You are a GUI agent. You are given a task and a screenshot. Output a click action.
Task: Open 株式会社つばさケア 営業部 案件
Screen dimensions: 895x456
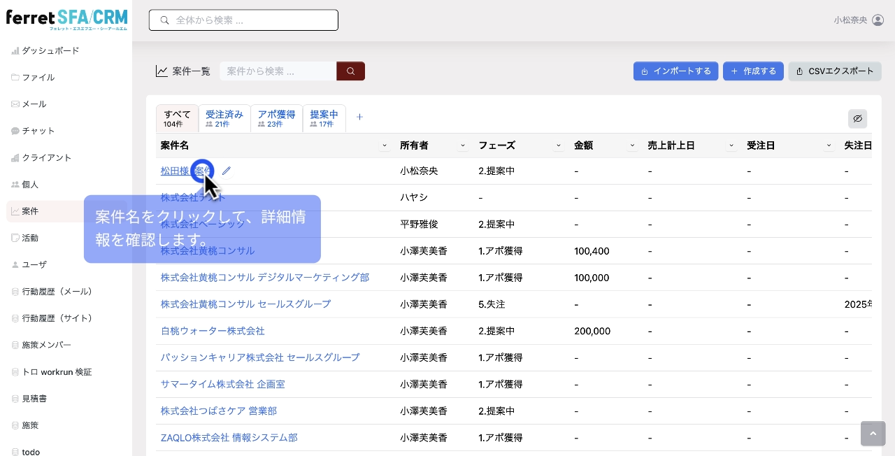tap(219, 411)
